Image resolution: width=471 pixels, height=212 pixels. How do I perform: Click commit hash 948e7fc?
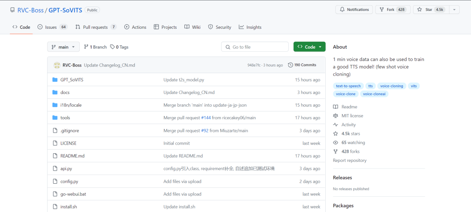tap(255, 65)
